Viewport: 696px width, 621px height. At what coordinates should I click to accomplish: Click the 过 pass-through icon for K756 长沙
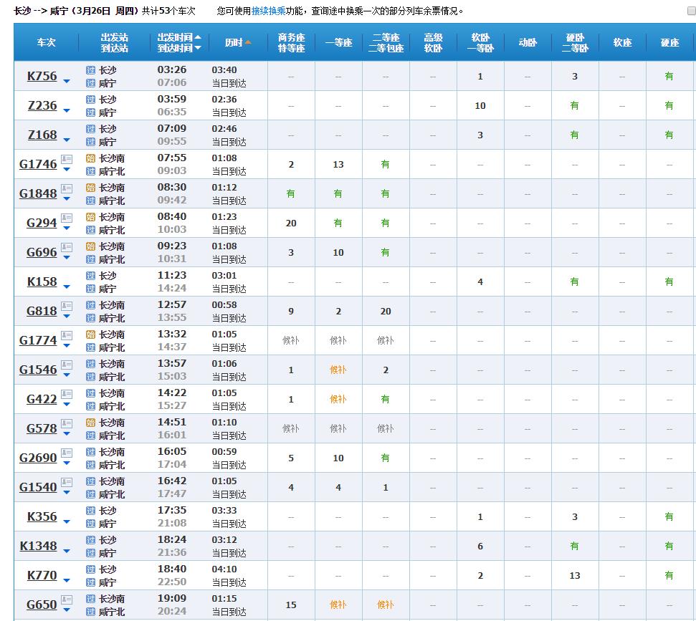(x=90, y=70)
